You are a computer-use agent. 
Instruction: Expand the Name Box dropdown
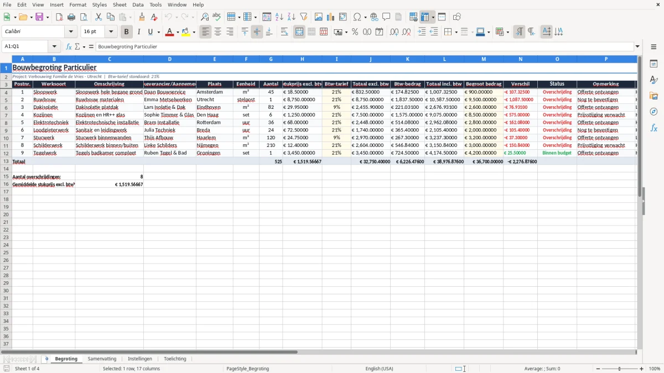pos(54,47)
